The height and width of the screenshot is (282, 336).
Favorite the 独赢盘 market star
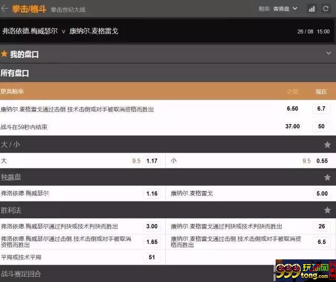327,177
